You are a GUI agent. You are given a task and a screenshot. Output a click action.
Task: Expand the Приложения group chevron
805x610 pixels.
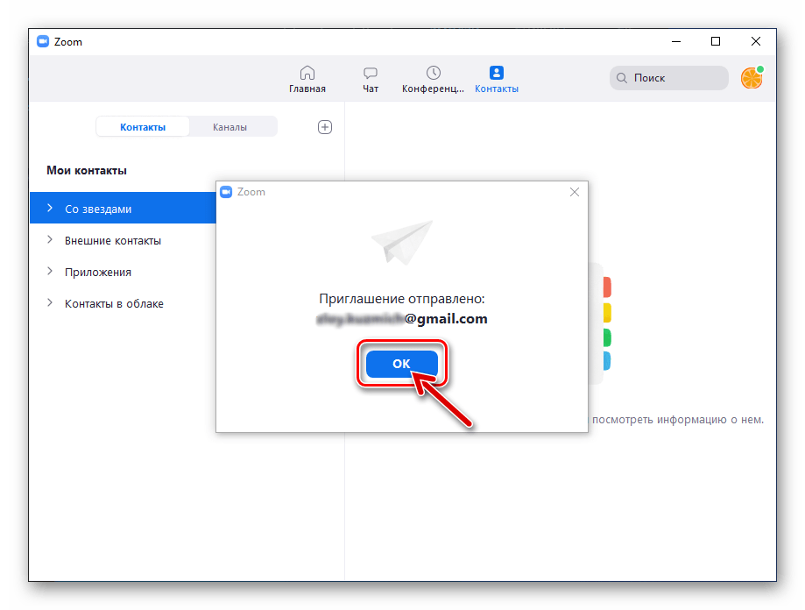(50, 271)
